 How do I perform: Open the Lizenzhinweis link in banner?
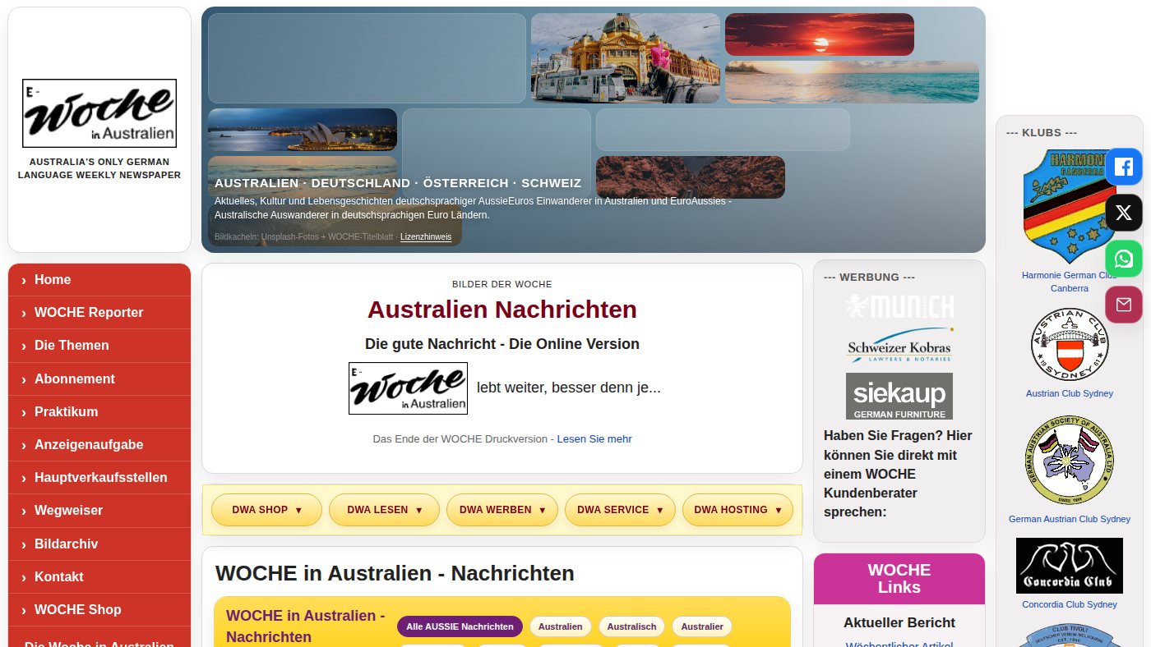coord(426,237)
